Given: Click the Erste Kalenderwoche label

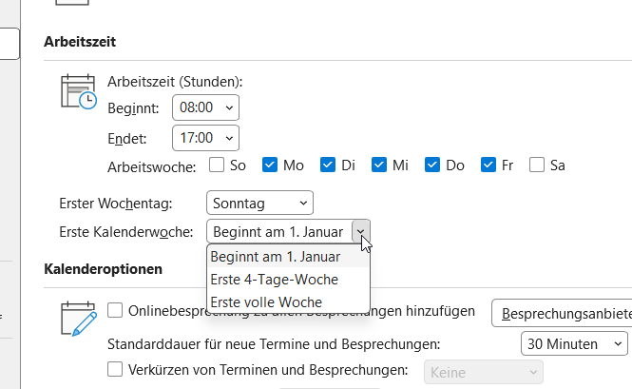Looking at the screenshot, I should coord(126,232).
